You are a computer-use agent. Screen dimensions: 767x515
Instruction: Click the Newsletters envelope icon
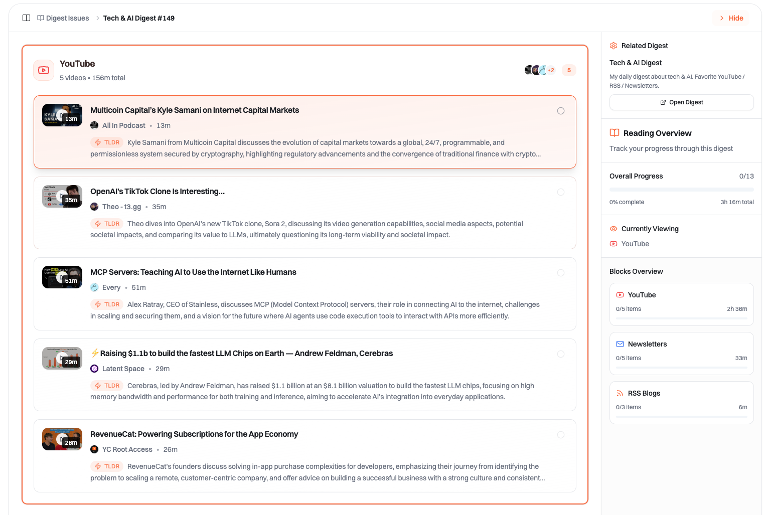[x=620, y=344]
